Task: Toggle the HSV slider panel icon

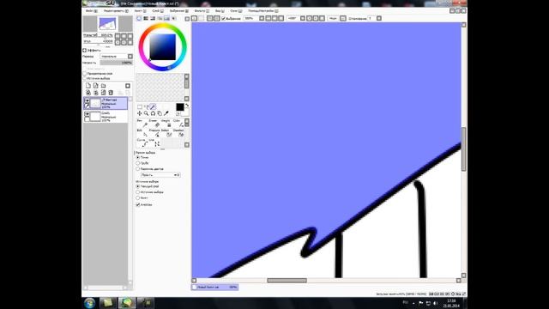Action: [x=153, y=18]
